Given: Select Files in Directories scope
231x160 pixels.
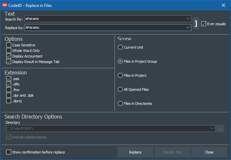Looking at the screenshot, I should (x=120, y=104).
